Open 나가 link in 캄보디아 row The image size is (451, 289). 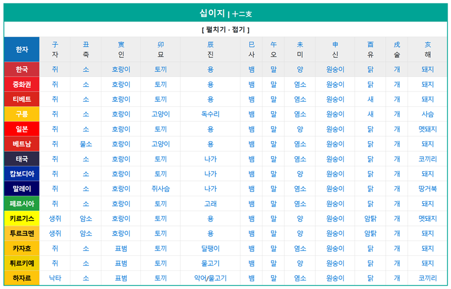click(x=210, y=174)
